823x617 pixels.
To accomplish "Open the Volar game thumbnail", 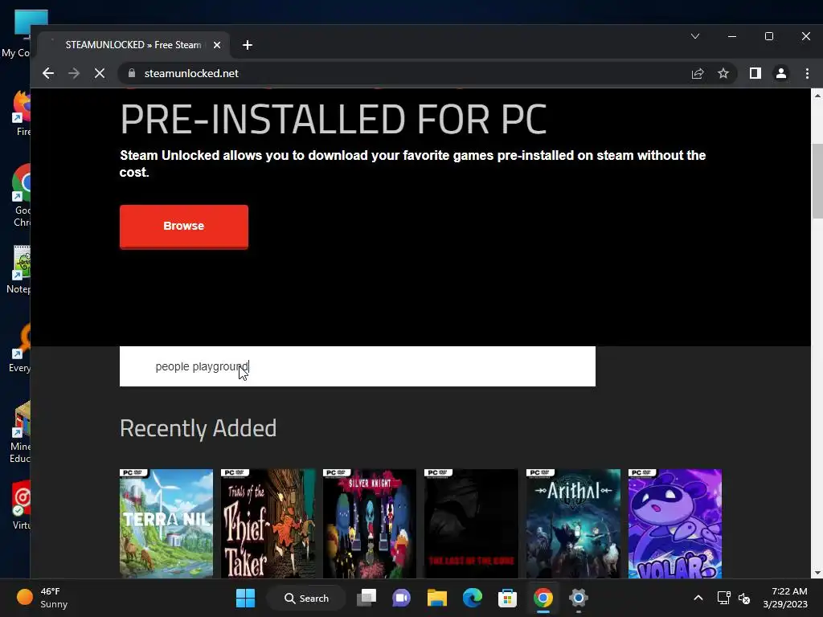I will point(675,524).
